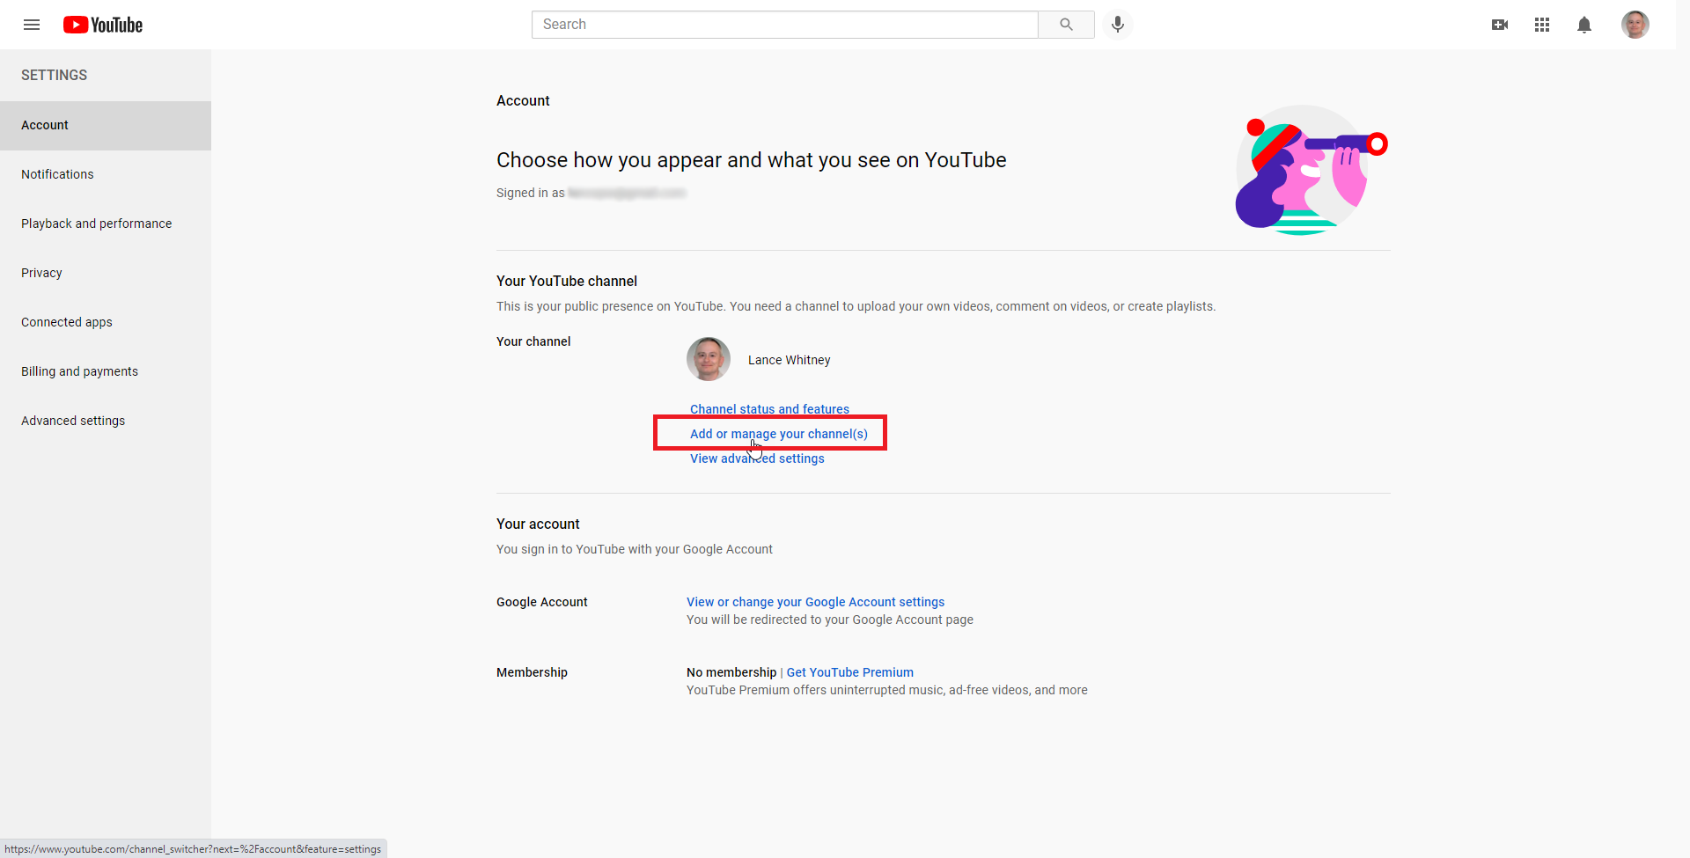Screen dimensions: 1690x858
Task: Focus the Search input field
Action: (784, 25)
